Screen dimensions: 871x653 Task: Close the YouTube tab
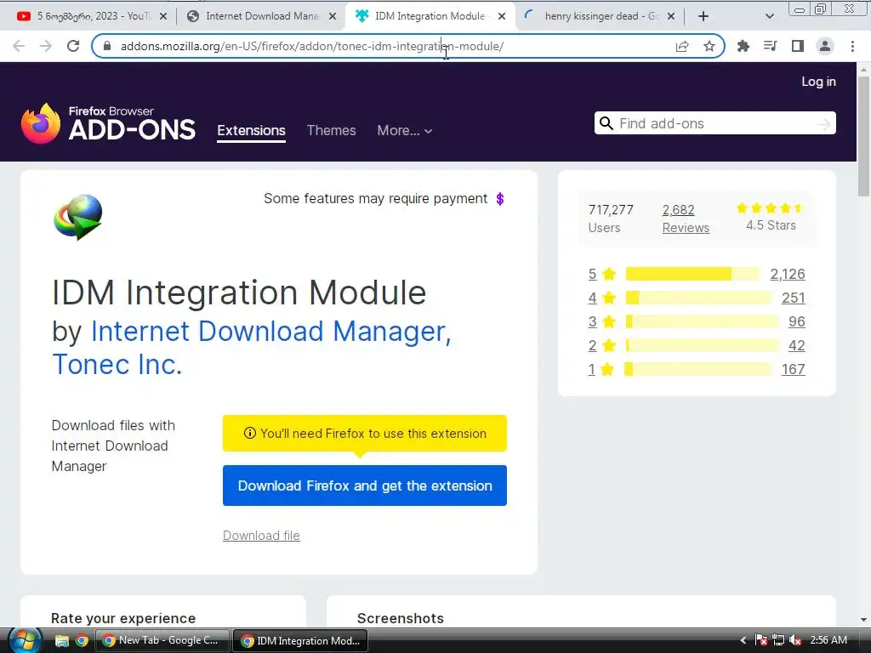tap(163, 16)
